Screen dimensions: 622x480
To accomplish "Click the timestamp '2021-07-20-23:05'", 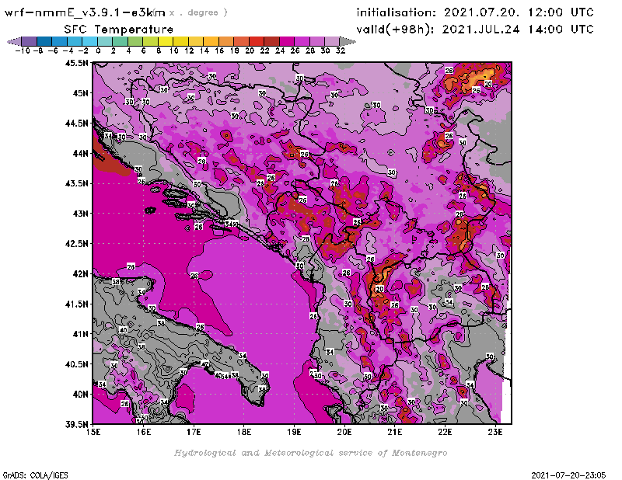I will click(568, 475).
